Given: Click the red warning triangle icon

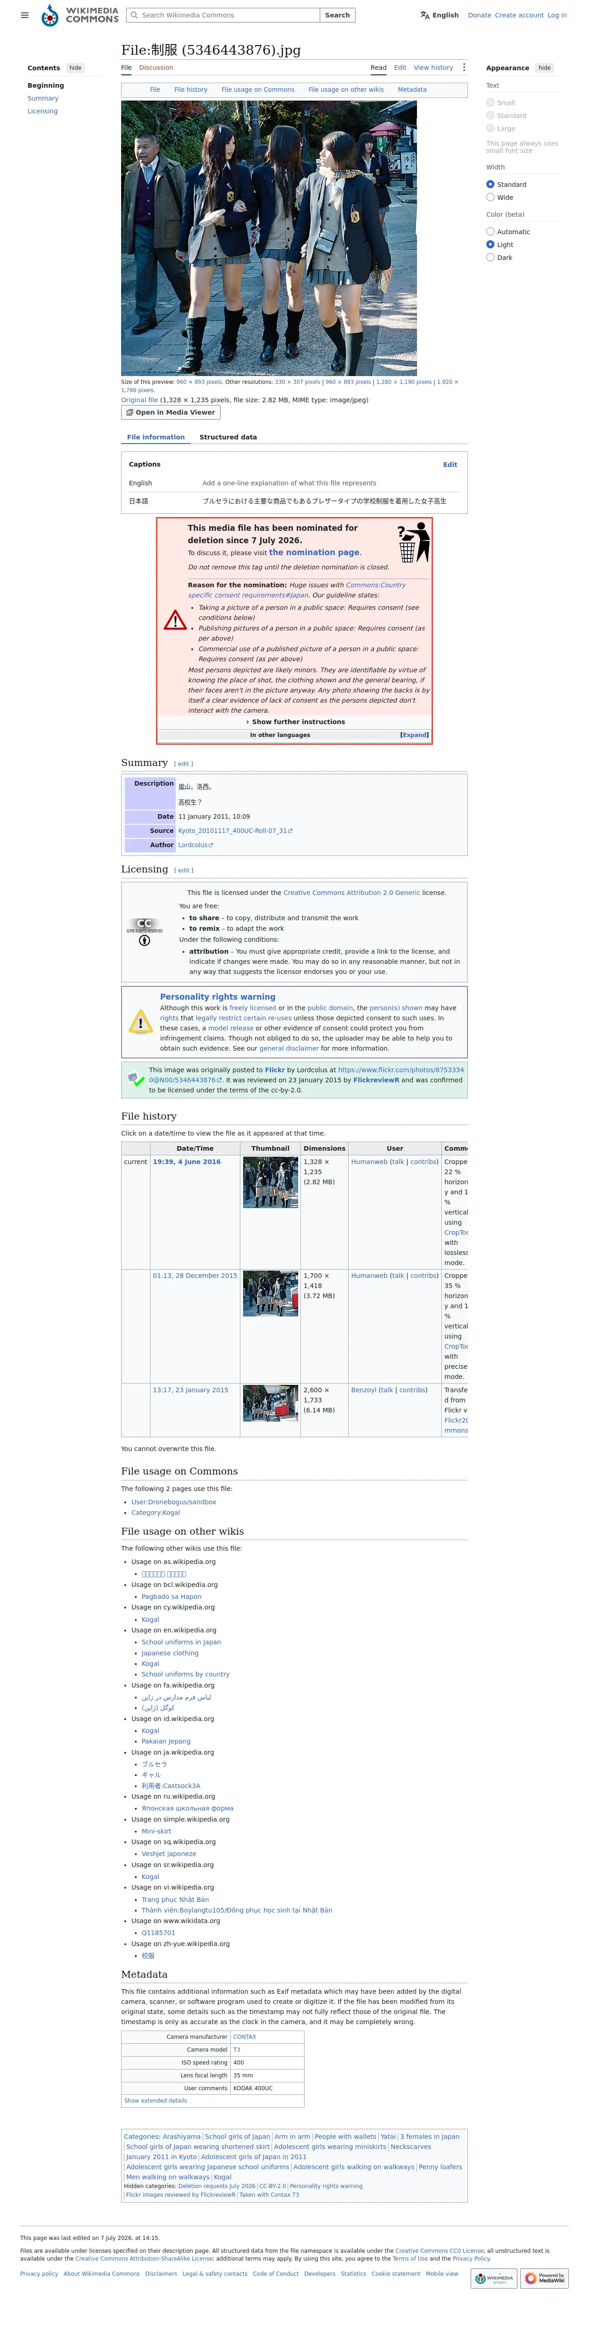Looking at the screenshot, I should (175, 620).
